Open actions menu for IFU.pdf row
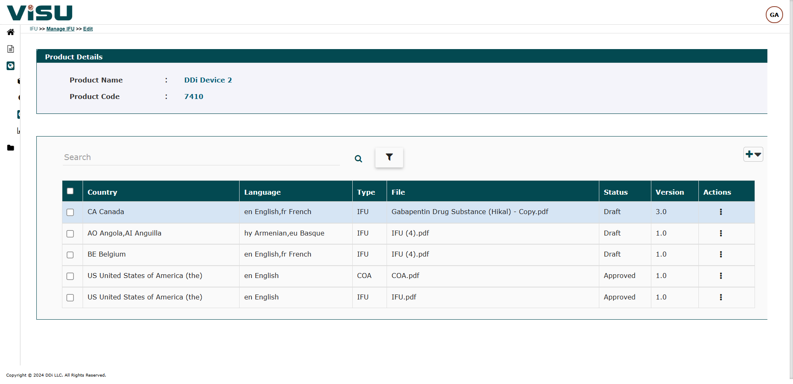The image size is (793, 384). point(721,297)
